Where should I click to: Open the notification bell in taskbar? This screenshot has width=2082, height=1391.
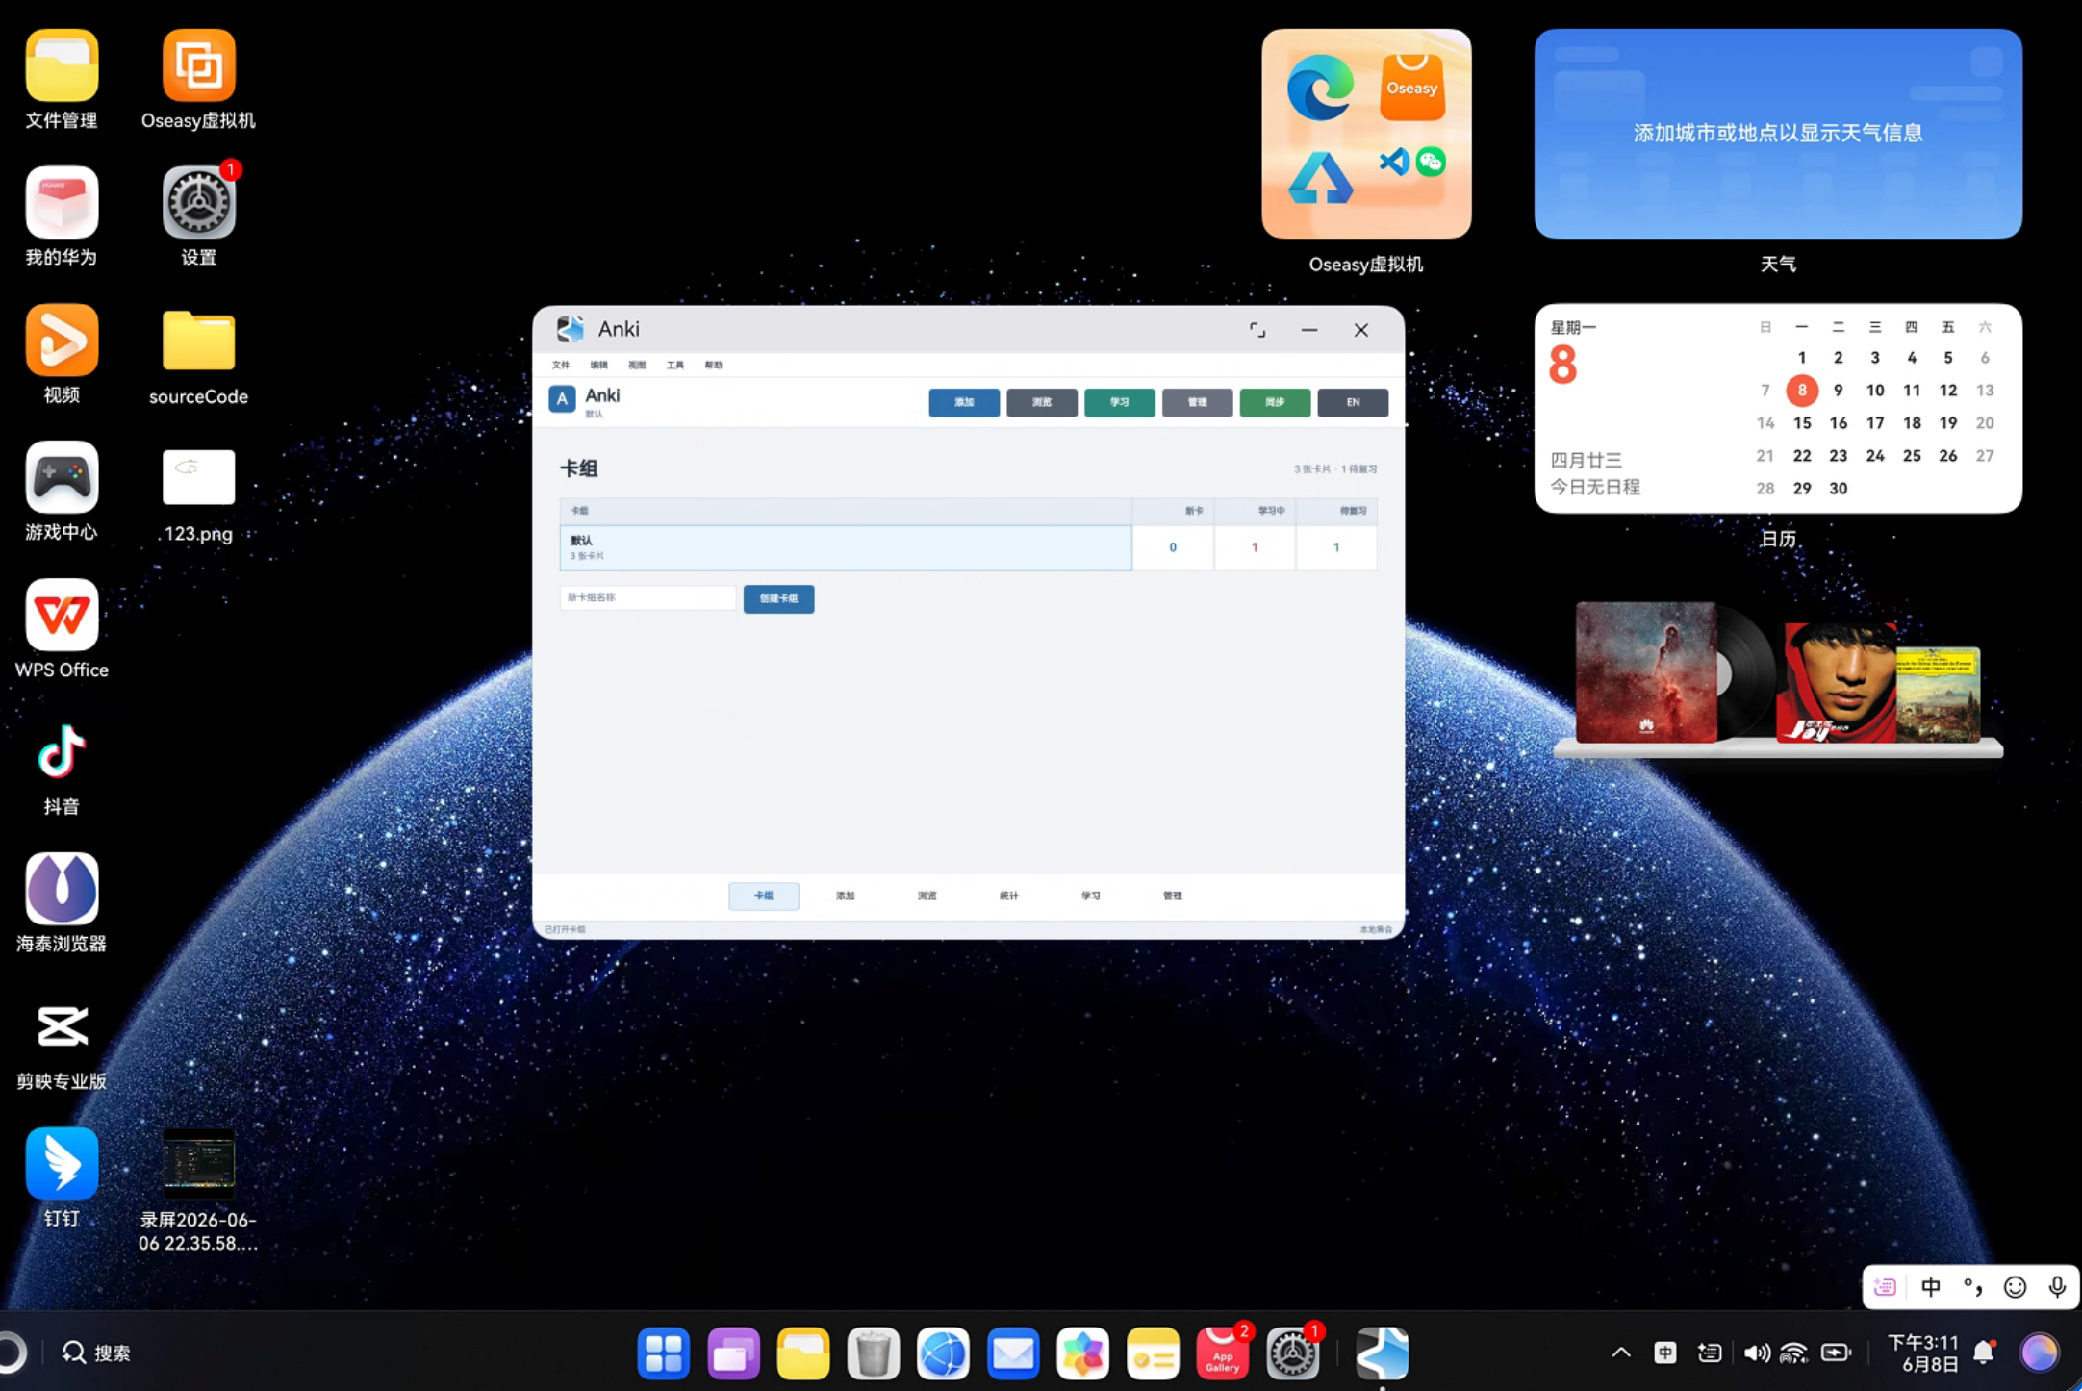coord(1985,1353)
